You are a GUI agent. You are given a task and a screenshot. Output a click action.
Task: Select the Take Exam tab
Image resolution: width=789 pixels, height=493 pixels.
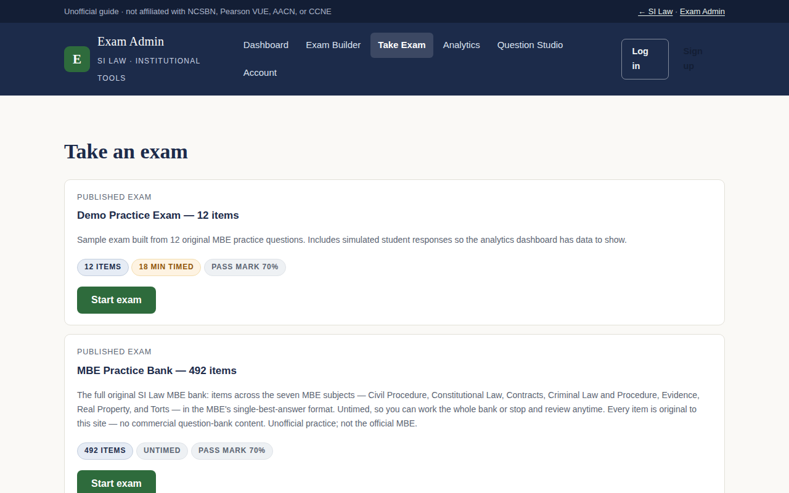[x=402, y=45]
